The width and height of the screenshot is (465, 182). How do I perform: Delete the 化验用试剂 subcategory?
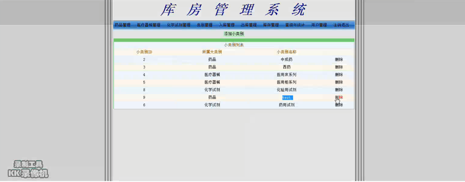[339, 90]
